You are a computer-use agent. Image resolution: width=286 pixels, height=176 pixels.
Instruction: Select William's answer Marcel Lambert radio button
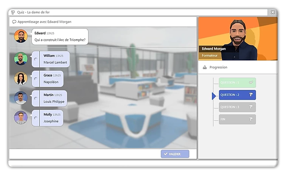click(x=36, y=59)
